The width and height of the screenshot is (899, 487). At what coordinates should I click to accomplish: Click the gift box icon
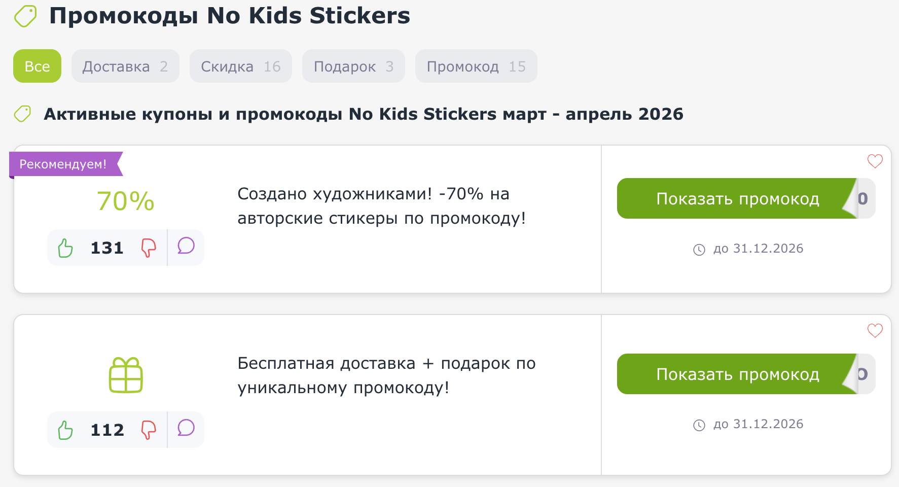126,375
